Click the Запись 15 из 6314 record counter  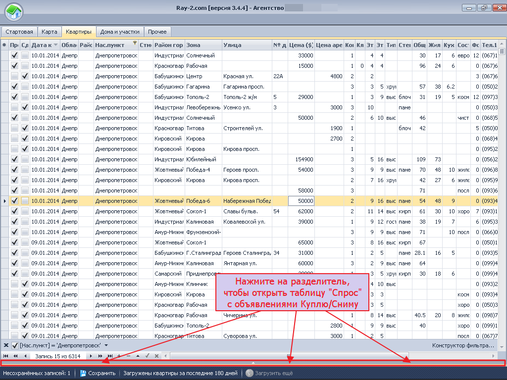[x=57, y=356]
